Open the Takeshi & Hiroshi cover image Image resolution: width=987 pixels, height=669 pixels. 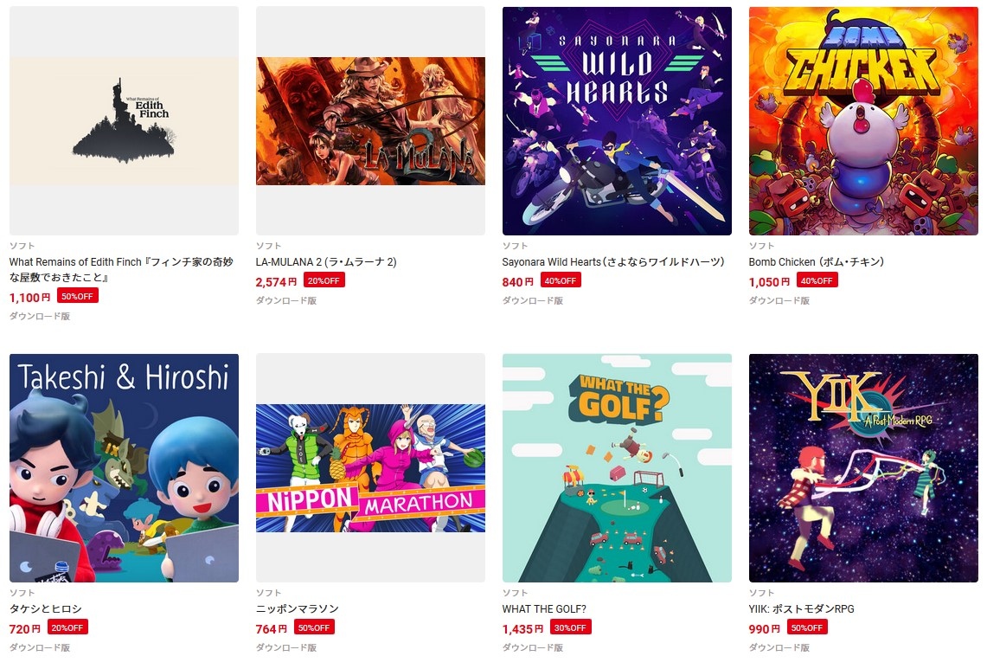[x=124, y=468]
